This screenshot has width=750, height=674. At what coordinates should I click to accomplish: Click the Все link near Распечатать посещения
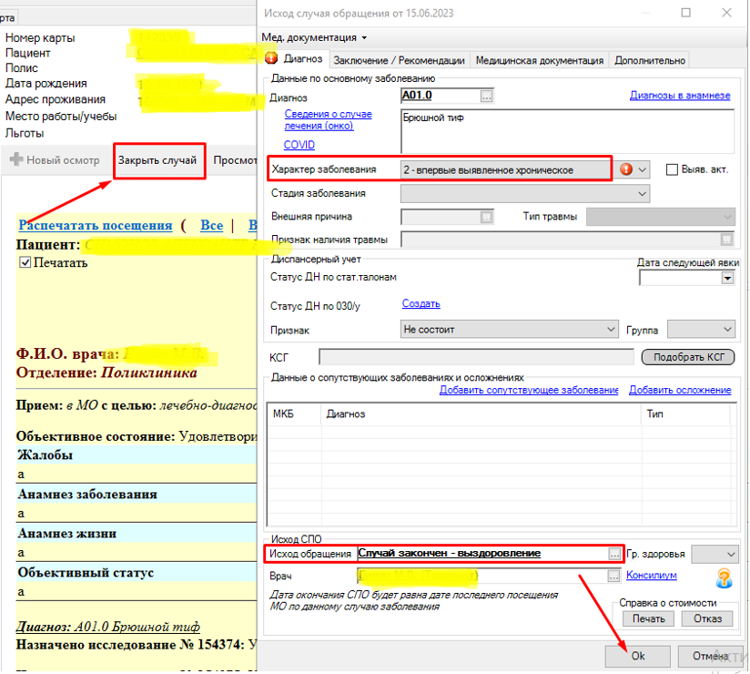click(x=211, y=225)
